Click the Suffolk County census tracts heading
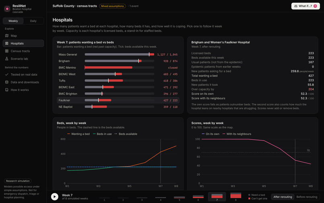This screenshot has width=324, height=203. (x=75, y=6)
